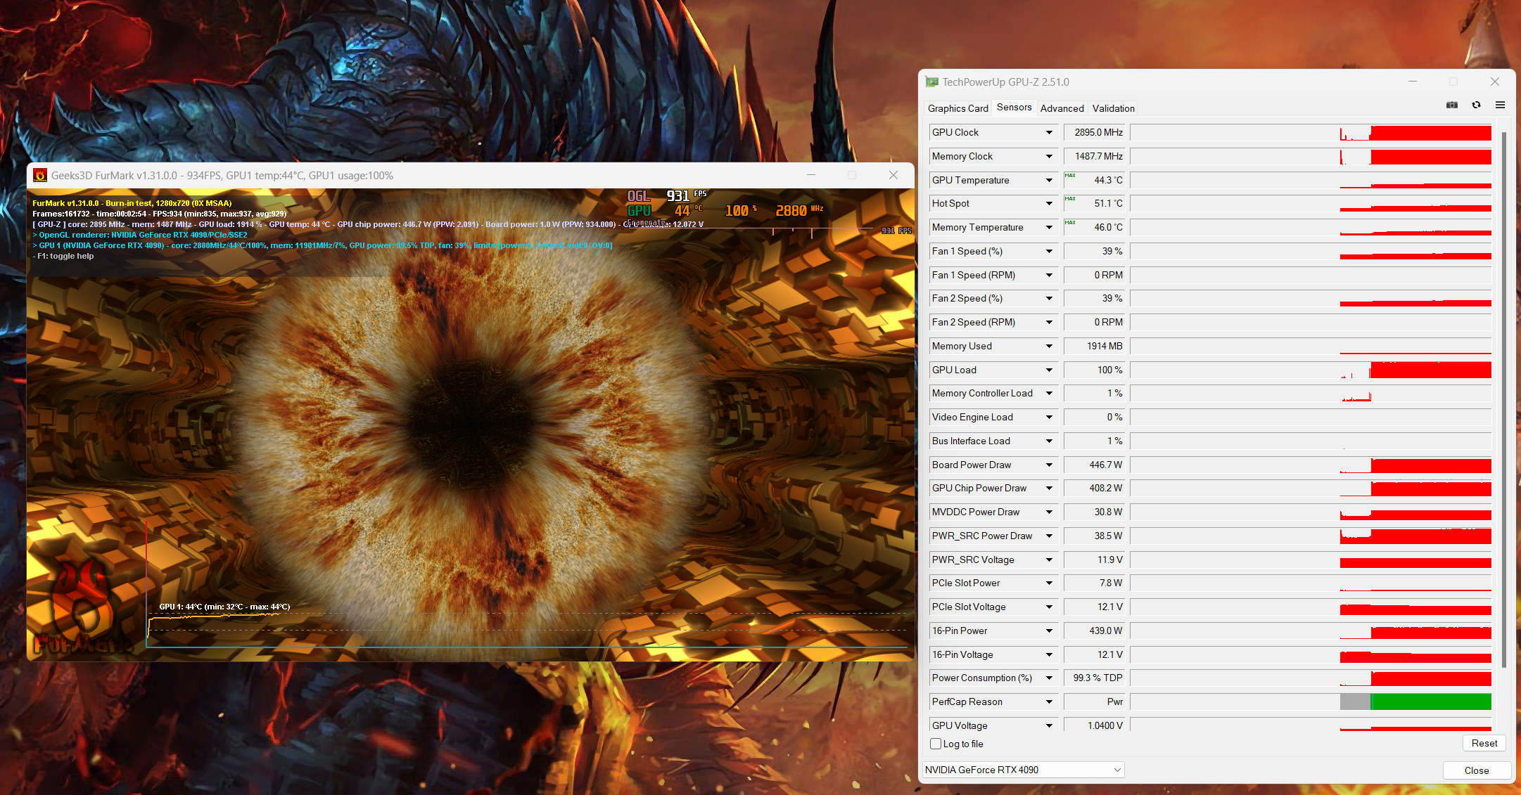Open the NVIDIA GeForce RTX 4090 device selector
This screenshot has height=795, width=1521.
pyautogui.click(x=1023, y=770)
